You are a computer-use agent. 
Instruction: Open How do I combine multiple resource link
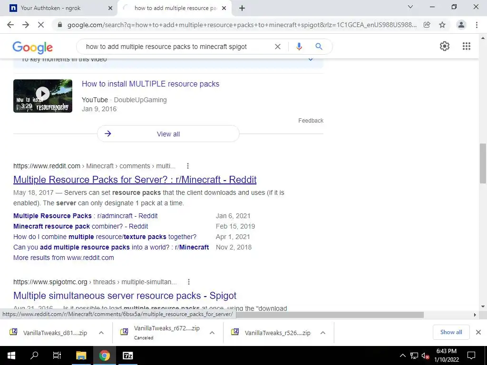[x=105, y=237]
